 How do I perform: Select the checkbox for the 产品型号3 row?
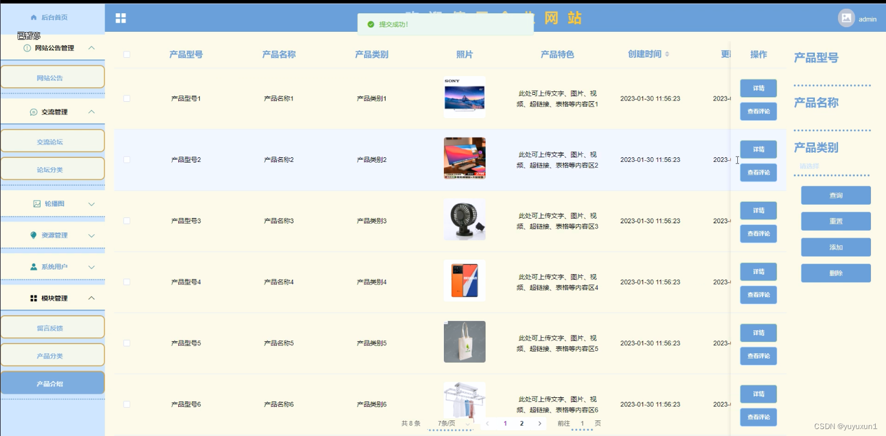point(127,221)
